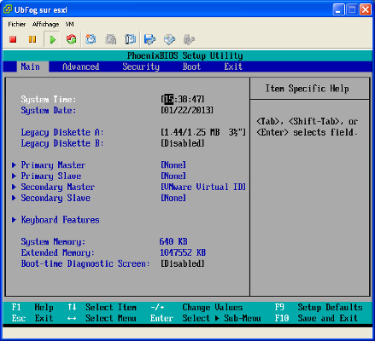Click the F10 Save and Exit footer text
The image size is (375, 341).
[x=316, y=318]
